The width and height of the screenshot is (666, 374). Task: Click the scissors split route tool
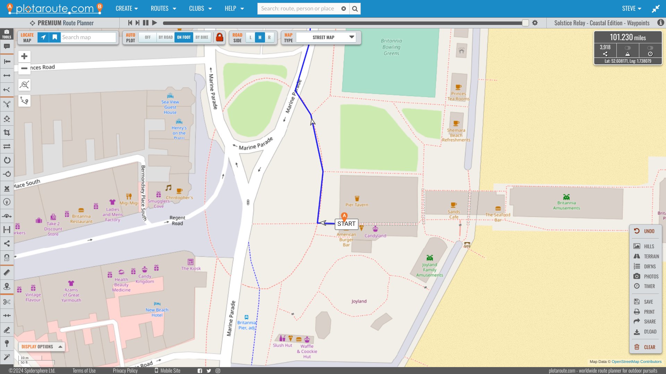click(7, 302)
